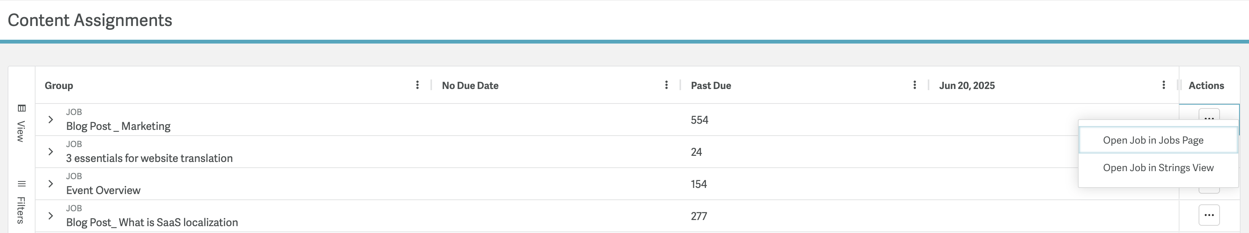
Task: Expand the Event Overview job row
Action: click(50, 184)
